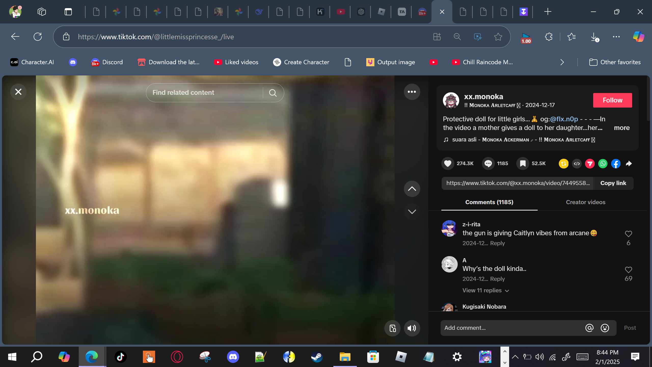Share to WhatsApp using the green icon
Image resolution: width=652 pixels, height=367 pixels.
pos(603,163)
